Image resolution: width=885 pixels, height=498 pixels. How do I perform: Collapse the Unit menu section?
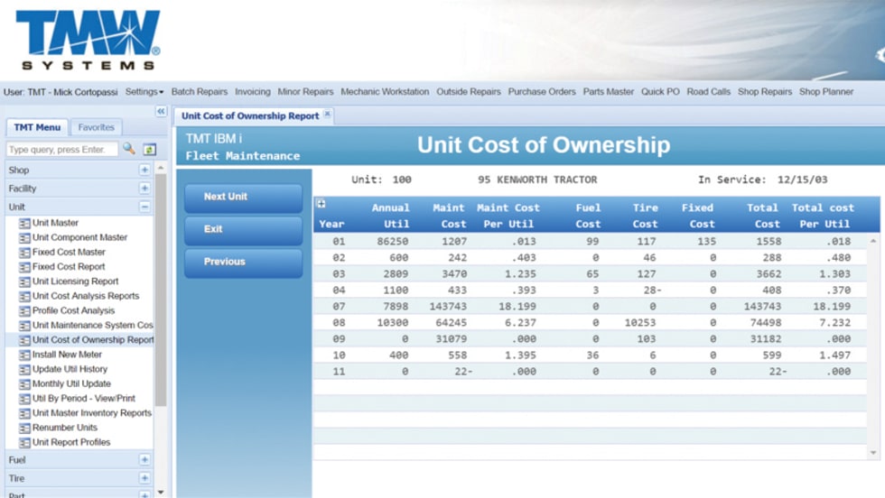144,207
